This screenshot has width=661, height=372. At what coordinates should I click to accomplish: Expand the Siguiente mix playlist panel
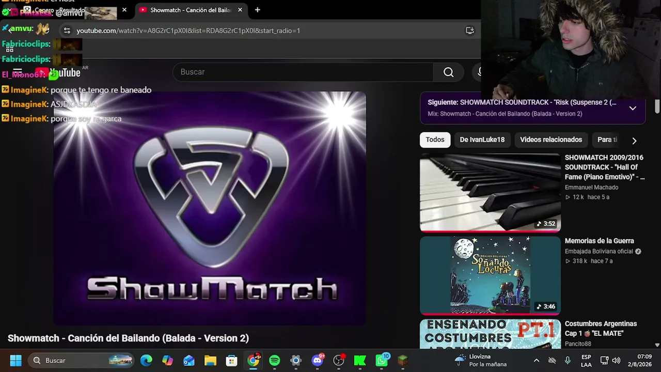point(633,108)
